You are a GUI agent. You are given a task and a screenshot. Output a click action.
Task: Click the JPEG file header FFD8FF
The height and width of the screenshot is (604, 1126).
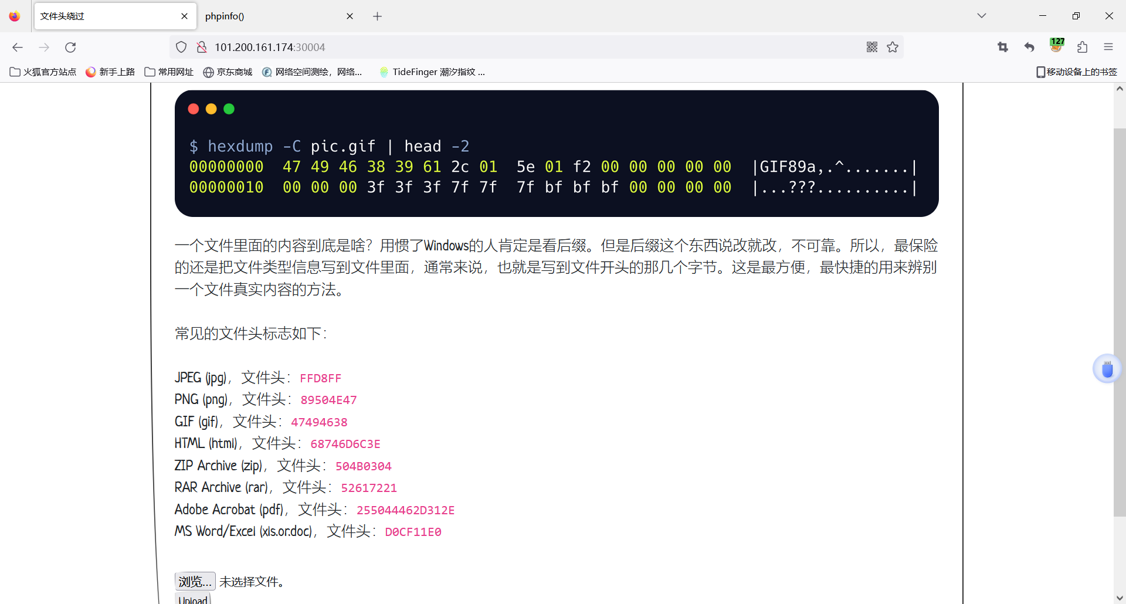pos(320,378)
